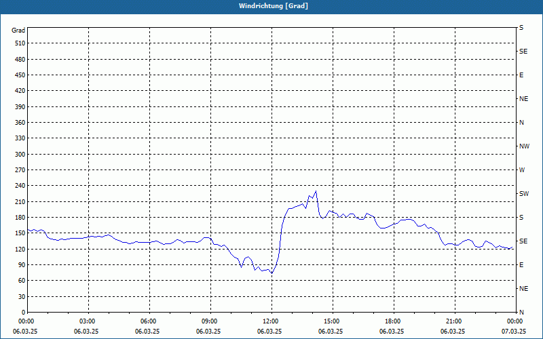Viewport: 543px width, 339px height.
Task: Select the '12:00' time axis label
Action: coord(270,321)
